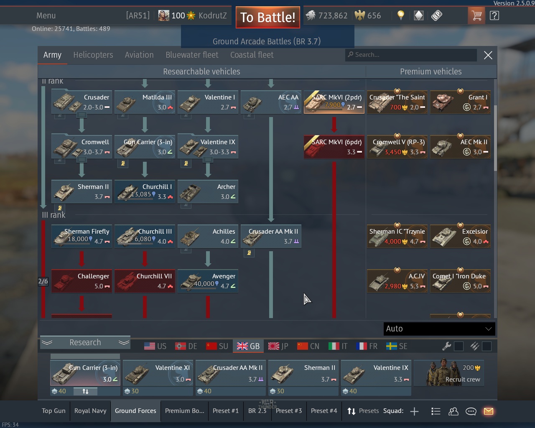Select premium Excelsior tank
Viewport: 535px width, 428px height.
point(460,236)
